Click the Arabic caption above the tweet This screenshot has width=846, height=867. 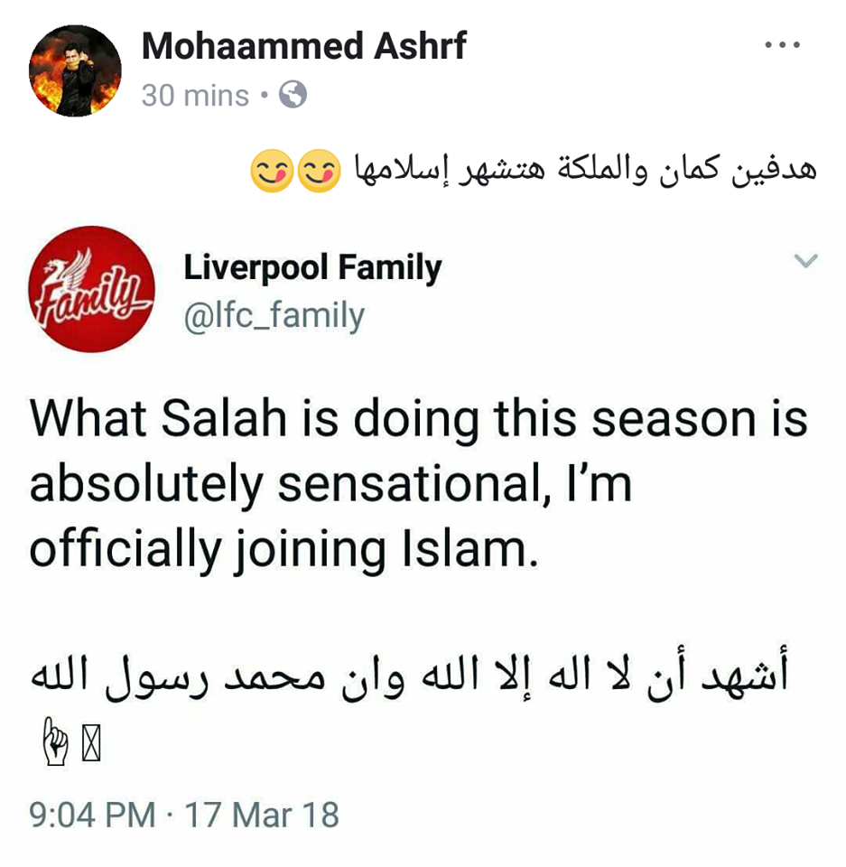point(587,168)
